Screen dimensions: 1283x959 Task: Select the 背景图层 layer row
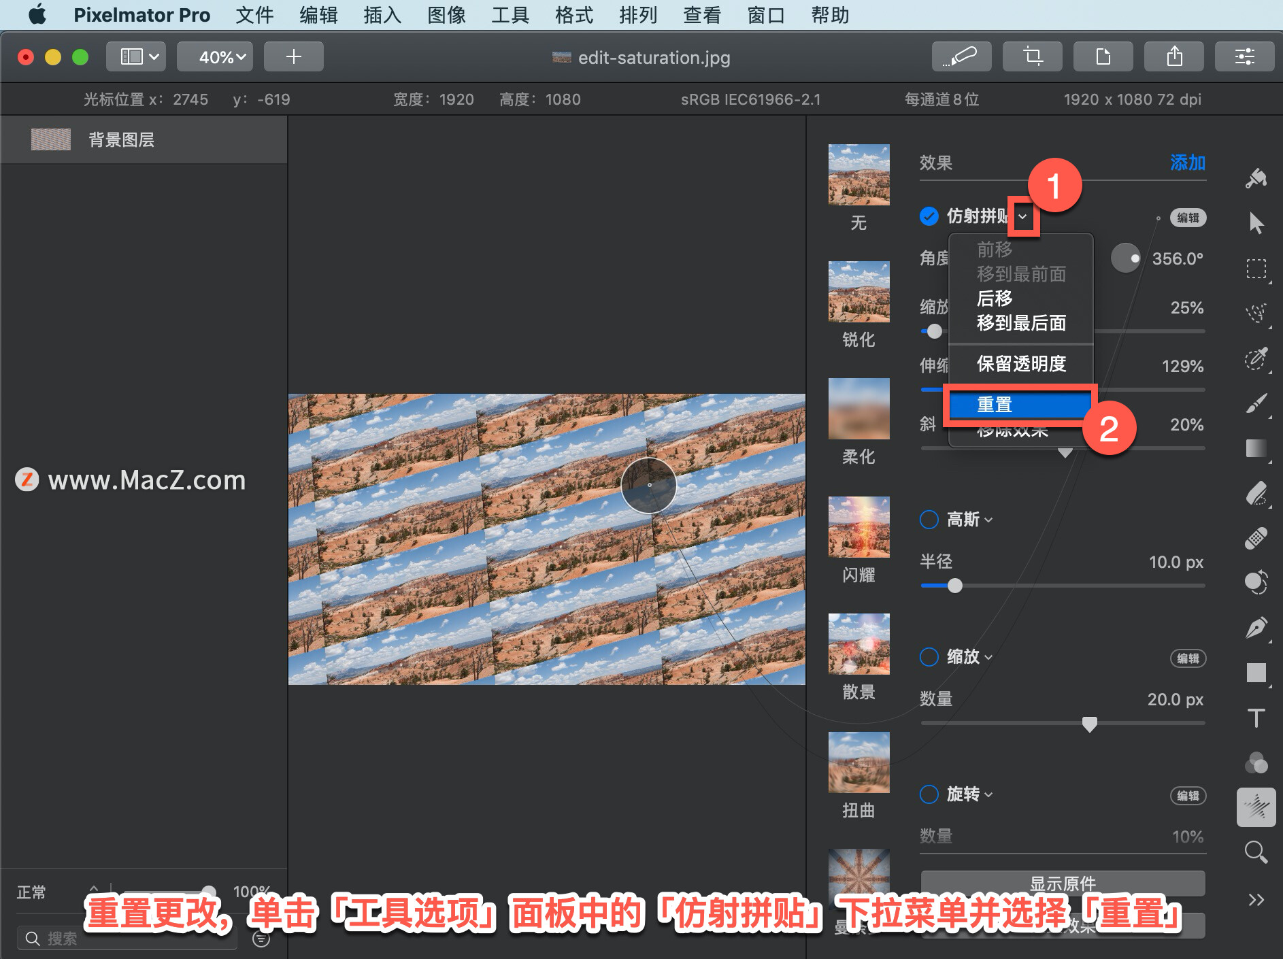tap(144, 139)
